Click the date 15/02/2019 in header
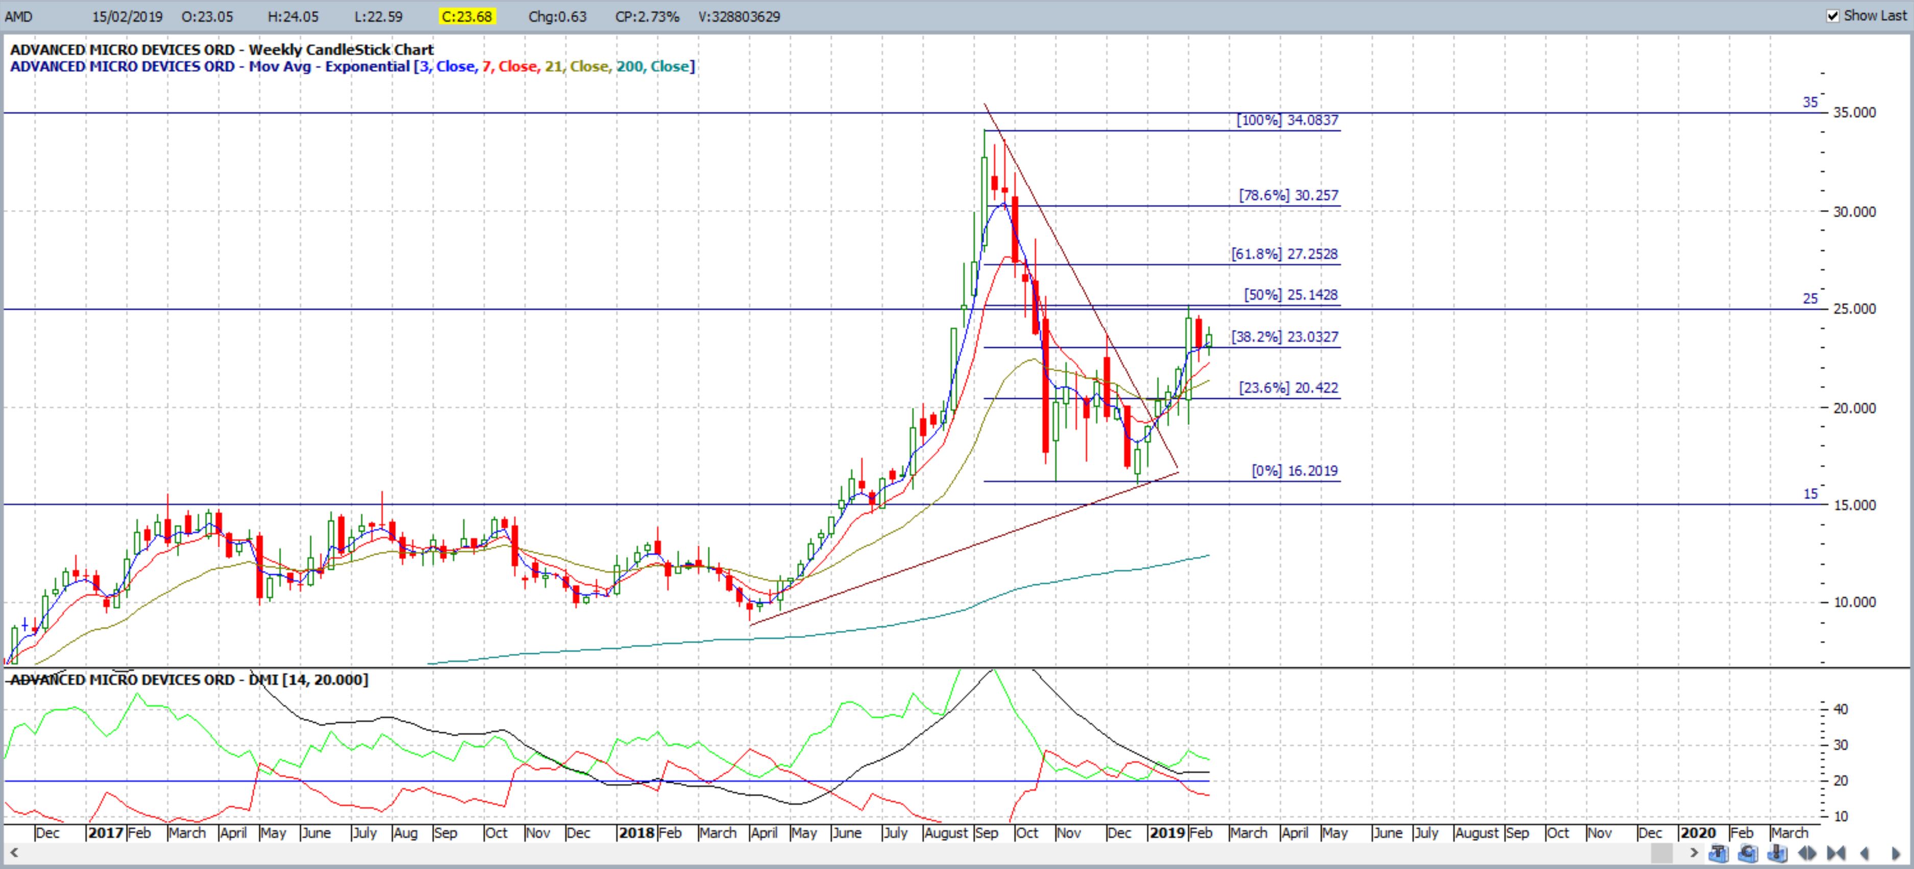The height and width of the screenshot is (869, 1914). 127,16
